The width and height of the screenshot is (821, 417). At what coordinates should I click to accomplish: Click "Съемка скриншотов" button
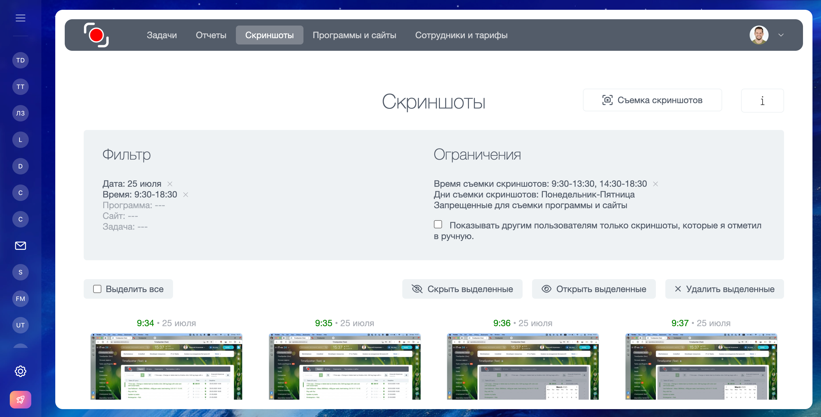(652, 100)
